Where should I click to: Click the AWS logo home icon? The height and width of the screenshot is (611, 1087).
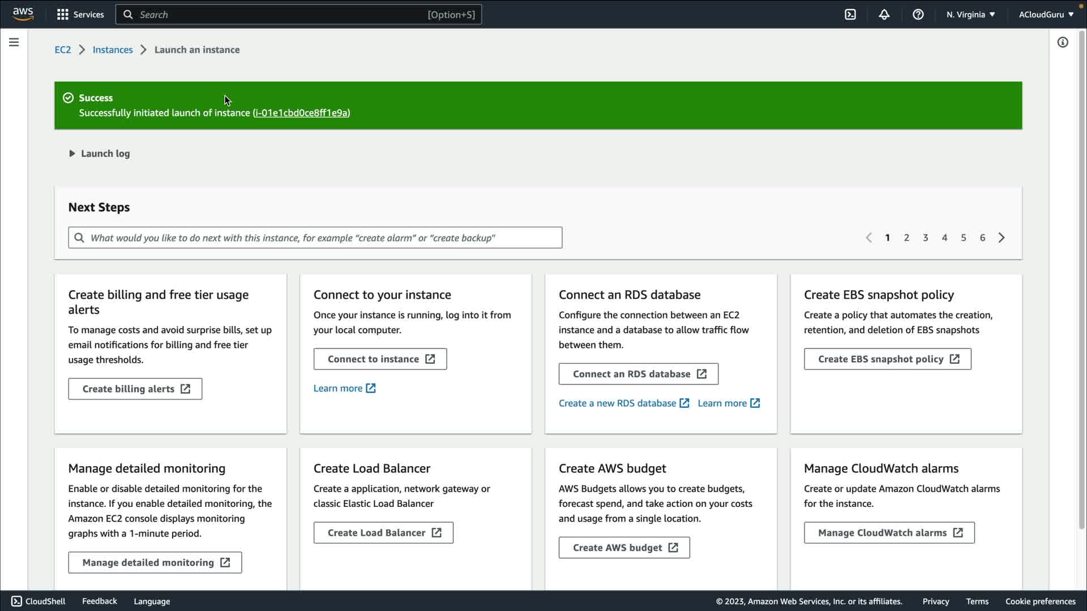tap(23, 14)
